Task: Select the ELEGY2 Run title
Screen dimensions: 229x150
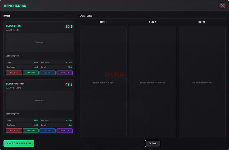Action: click(x=13, y=26)
